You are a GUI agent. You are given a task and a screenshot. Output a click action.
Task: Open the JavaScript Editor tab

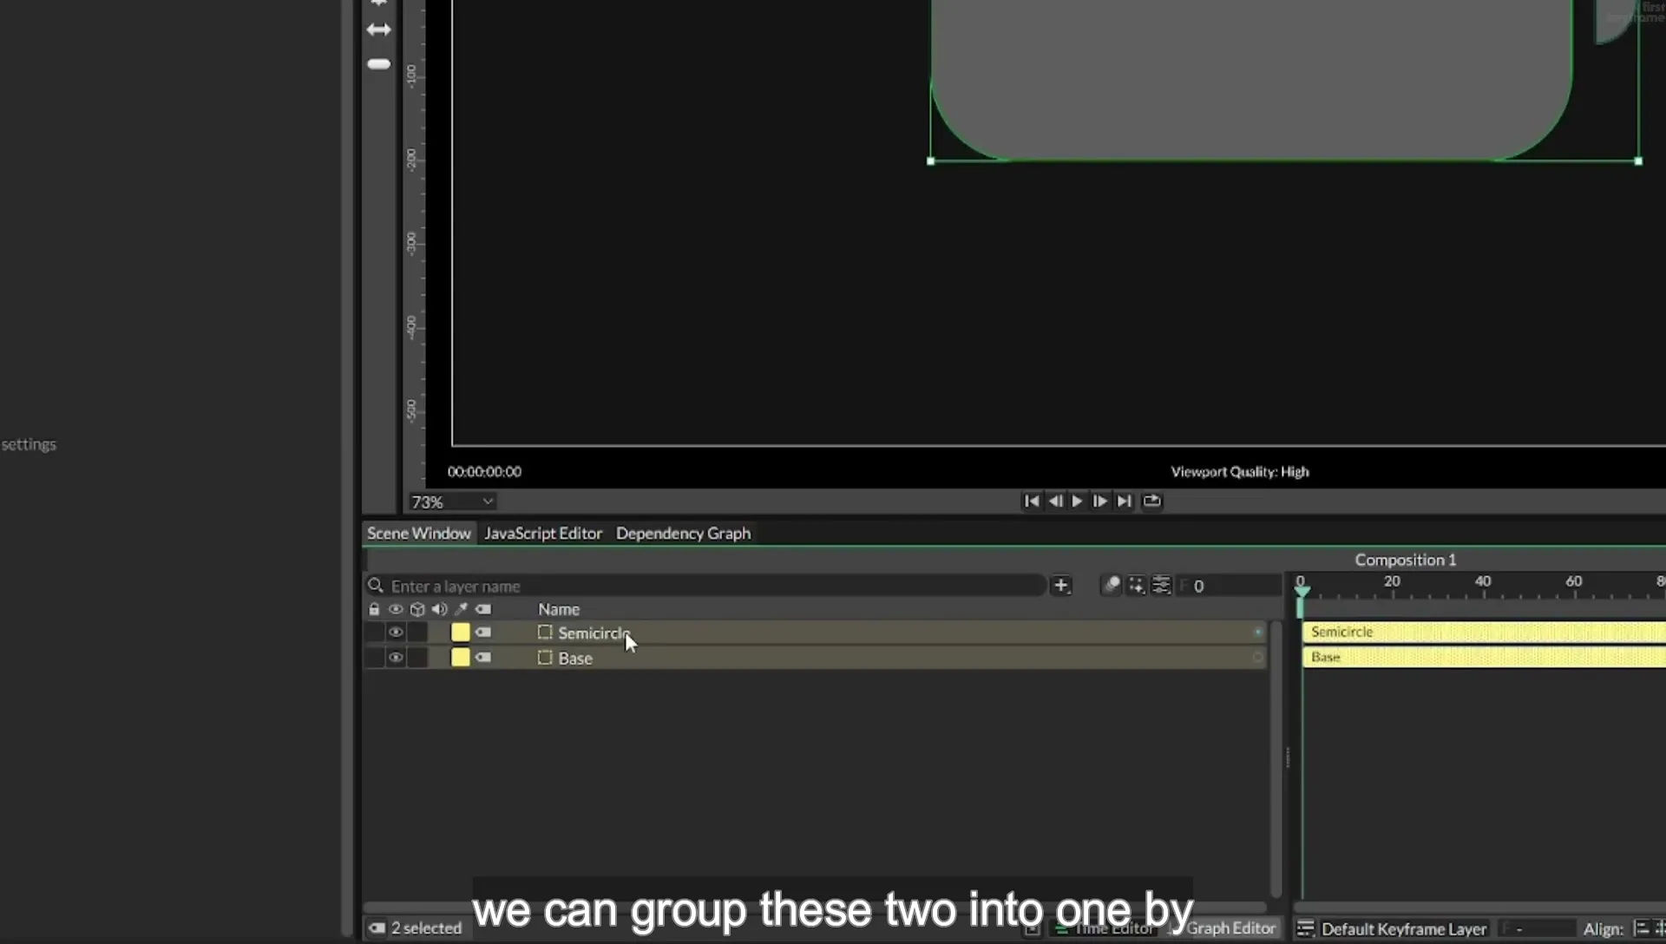(543, 534)
